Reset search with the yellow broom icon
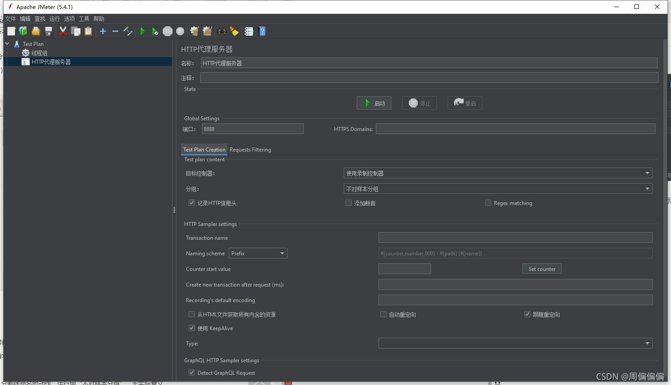This screenshot has height=385, width=671. pyautogui.click(x=234, y=31)
